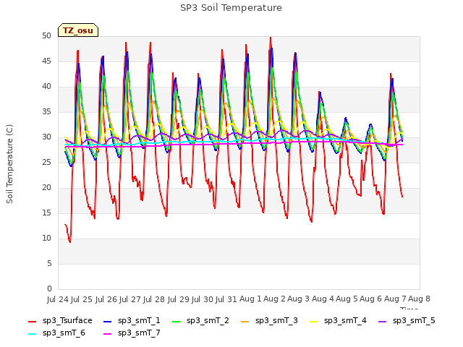Toggle sp3_smT_5 legend entry
Viewport: 463px width, 347px height.
pyautogui.click(x=407, y=321)
